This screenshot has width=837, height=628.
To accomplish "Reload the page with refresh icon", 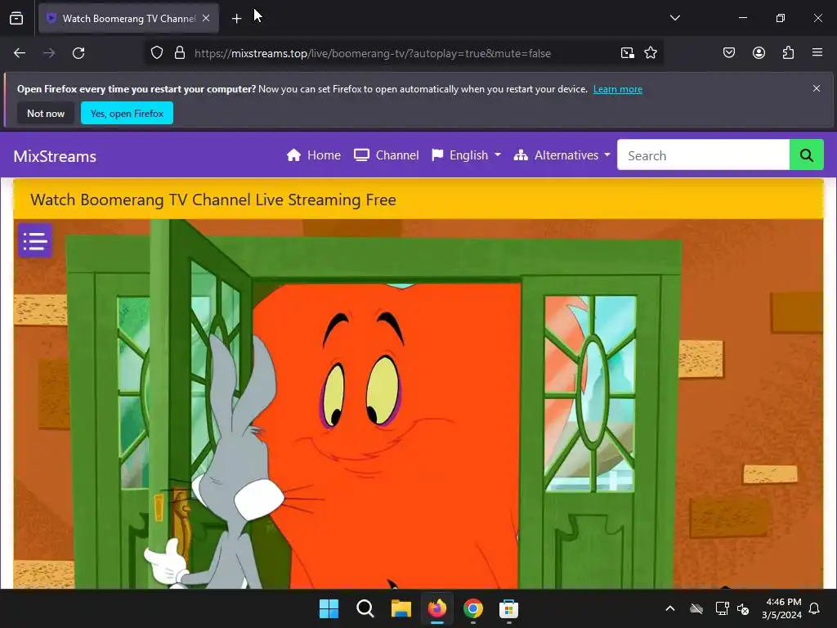I will pos(78,53).
